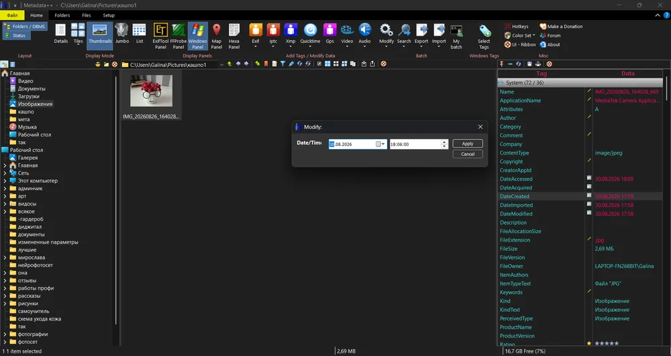
Task: Open the Setup ribbon tab
Action: click(109, 15)
